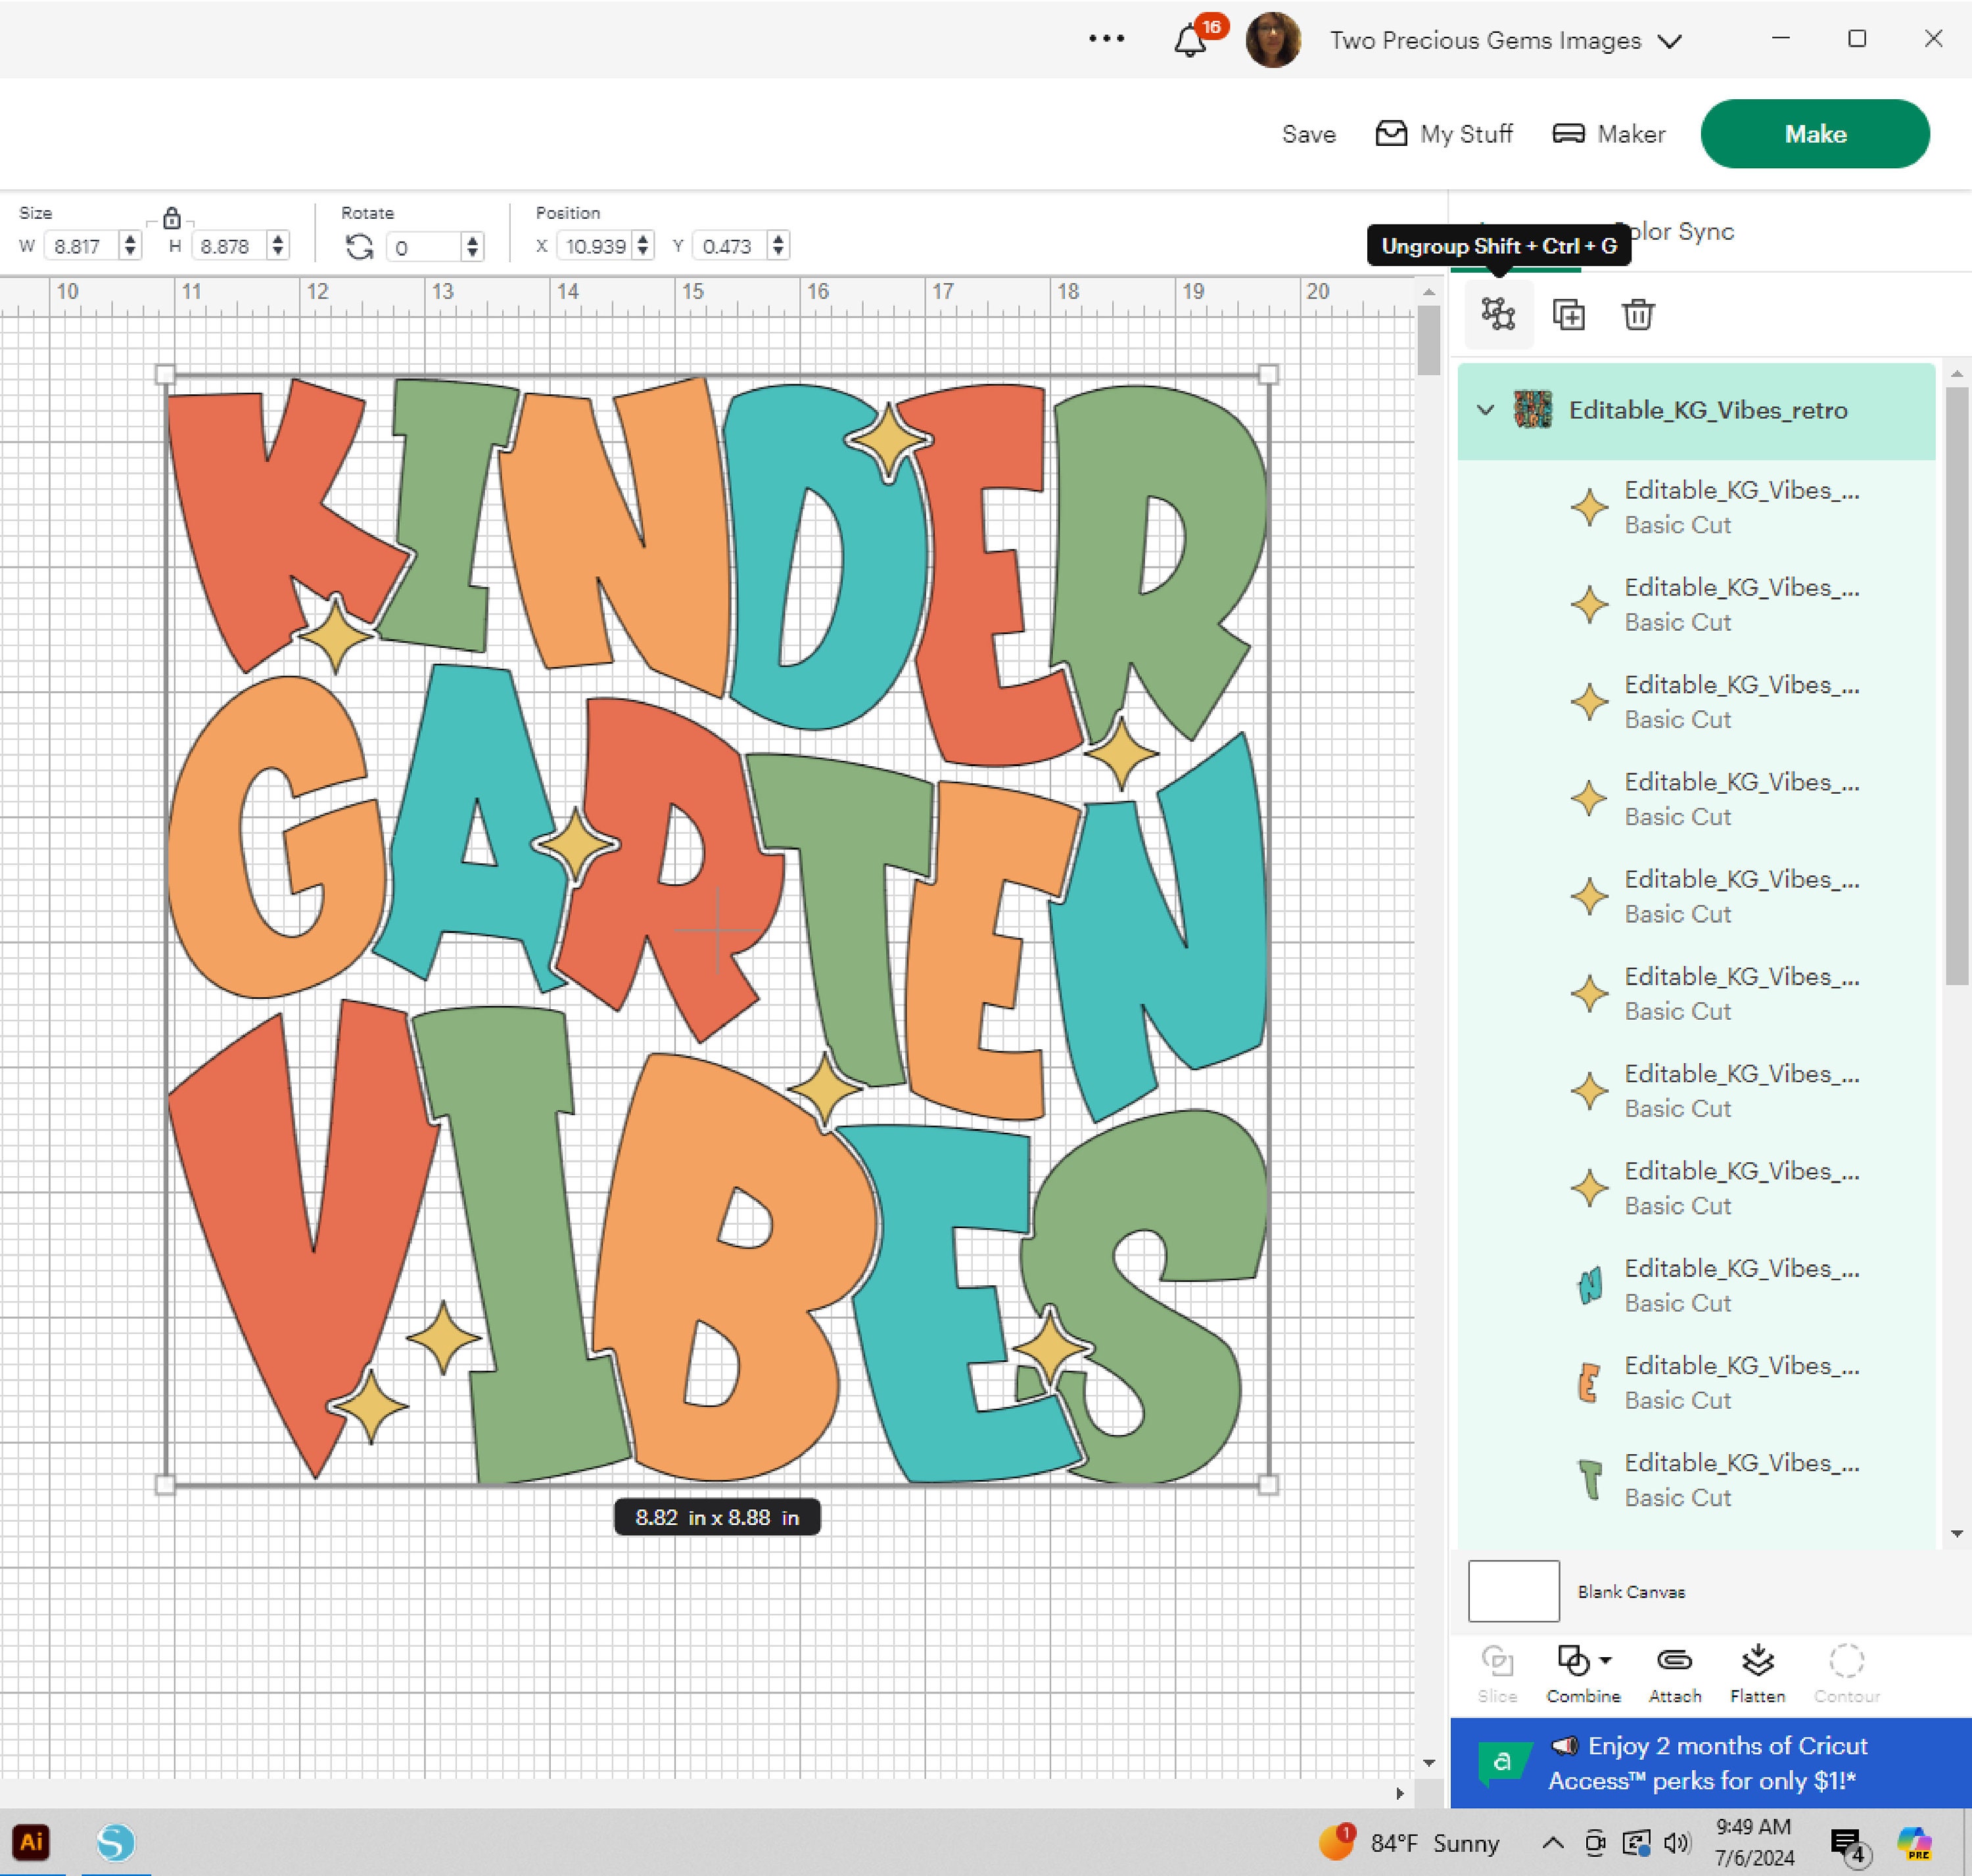Decrease height using the H down arrow
1972x1876 pixels.
point(278,253)
